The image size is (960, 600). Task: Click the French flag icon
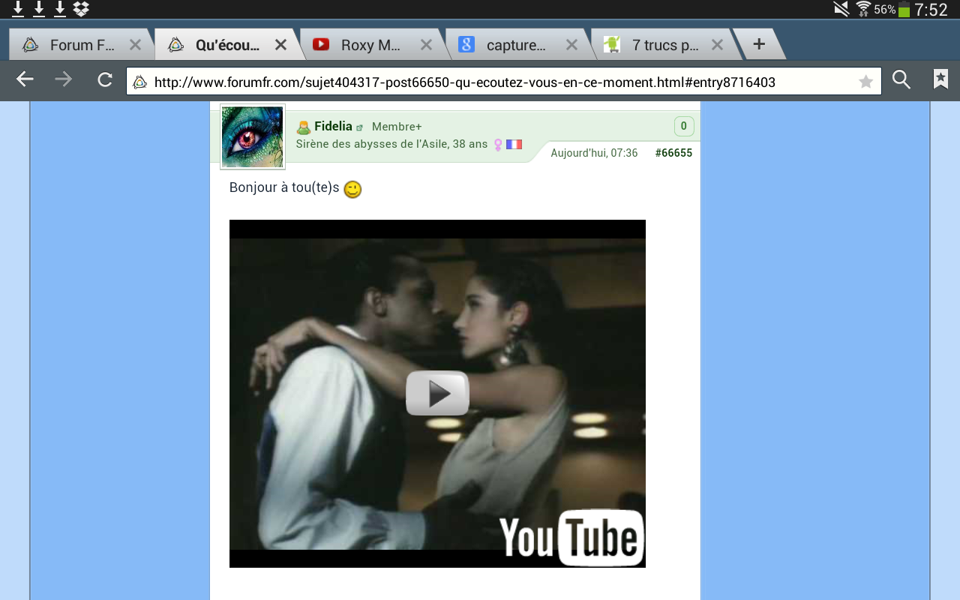tap(514, 144)
